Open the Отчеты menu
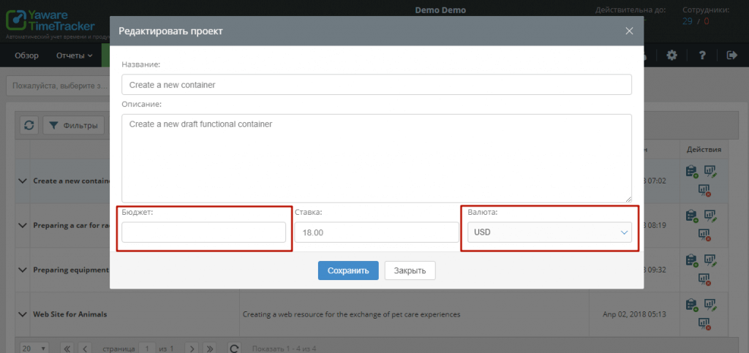749x353 pixels. [75, 56]
